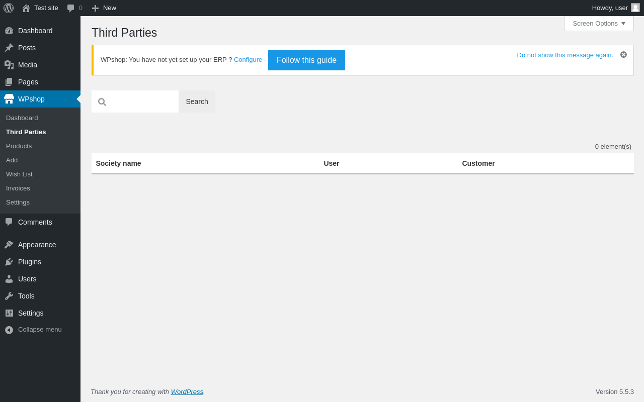
Task: Open the Tools menu
Action: pyautogui.click(x=40, y=296)
